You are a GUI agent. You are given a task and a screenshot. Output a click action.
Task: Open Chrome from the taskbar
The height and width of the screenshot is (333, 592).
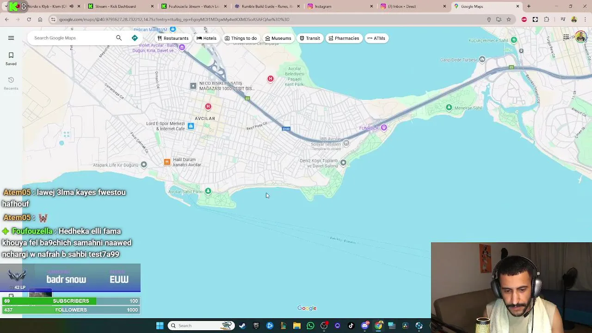point(378,326)
